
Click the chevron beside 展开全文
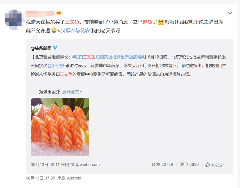[81, 92]
